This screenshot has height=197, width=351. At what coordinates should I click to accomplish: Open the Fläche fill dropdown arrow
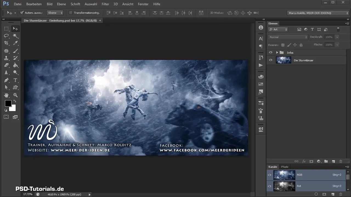pos(337,45)
